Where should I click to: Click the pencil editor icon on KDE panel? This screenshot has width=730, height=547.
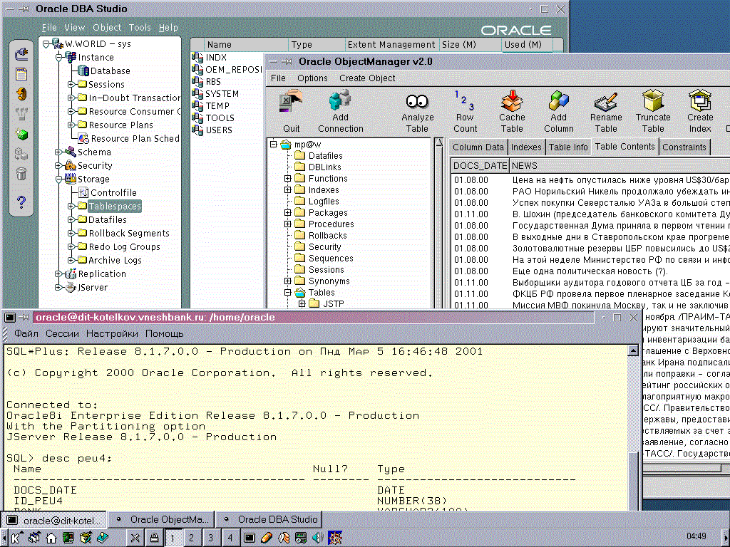[x=267, y=538]
